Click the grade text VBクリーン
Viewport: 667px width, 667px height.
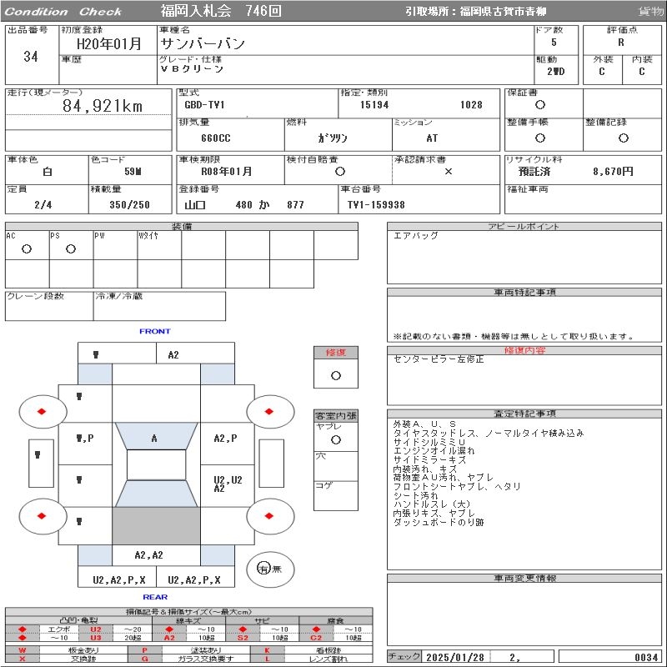[x=192, y=69]
